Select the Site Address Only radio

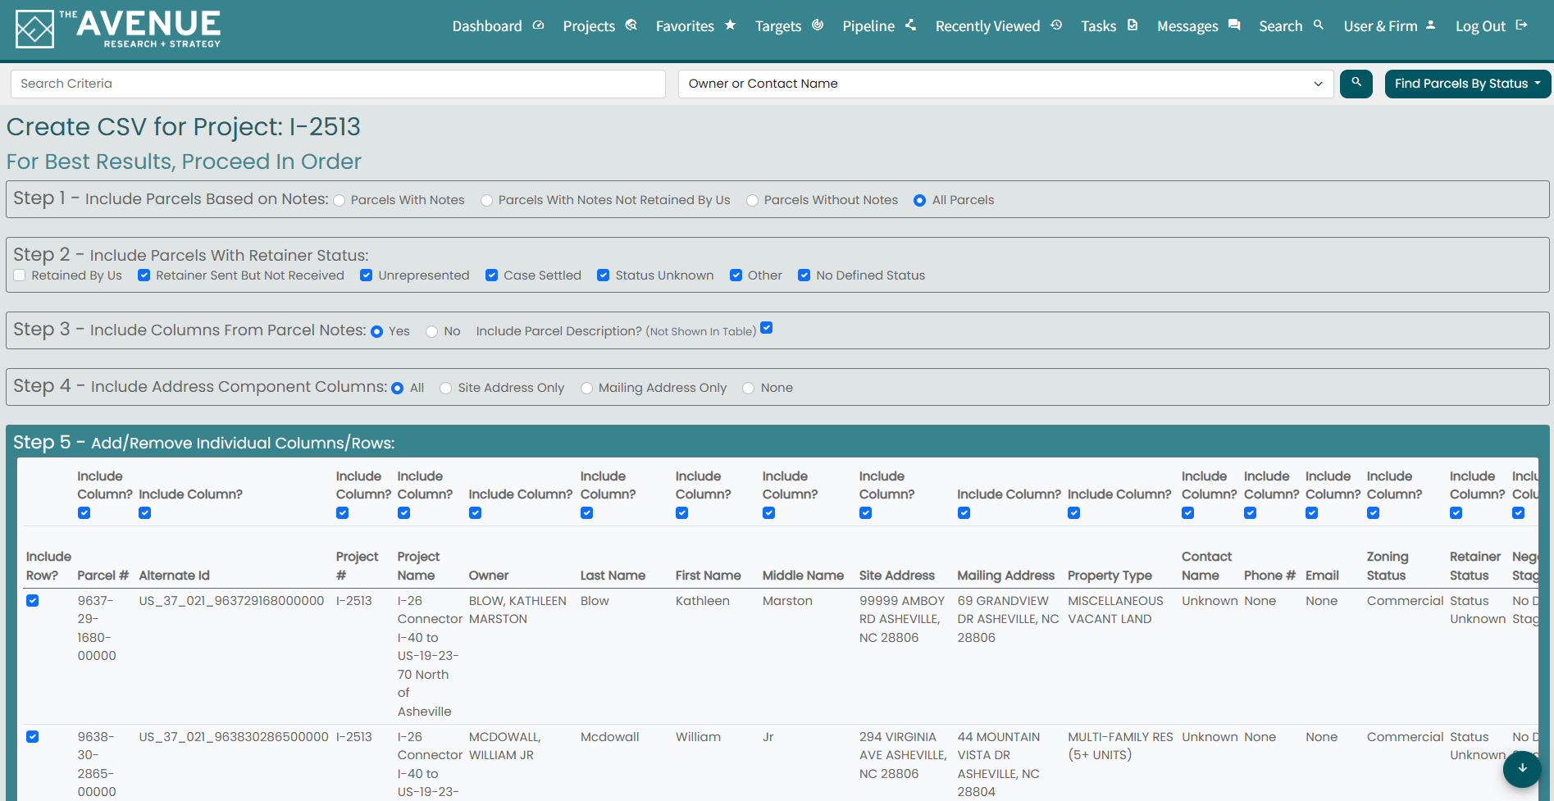coord(446,389)
